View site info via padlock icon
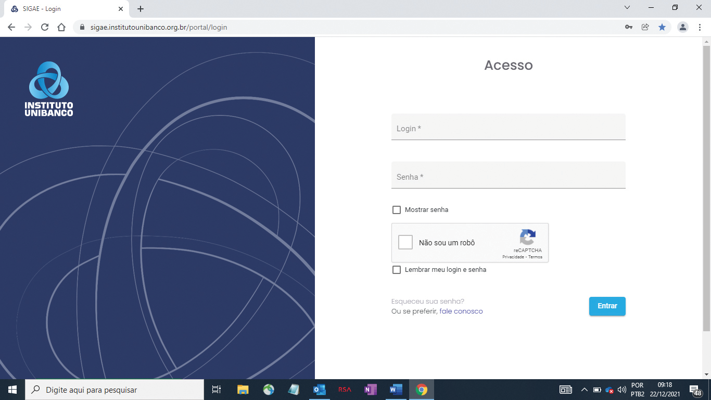The height and width of the screenshot is (400, 711). click(x=82, y=27)
